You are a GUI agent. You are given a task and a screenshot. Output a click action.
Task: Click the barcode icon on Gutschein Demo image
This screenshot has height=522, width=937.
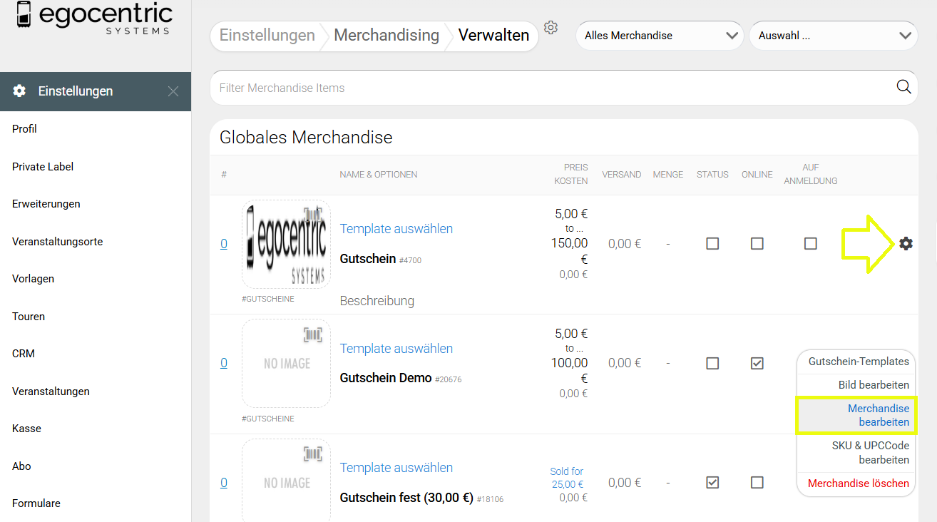click(x=312, y=335)
